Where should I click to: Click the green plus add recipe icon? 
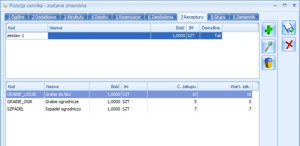click(x=268, y=30)
